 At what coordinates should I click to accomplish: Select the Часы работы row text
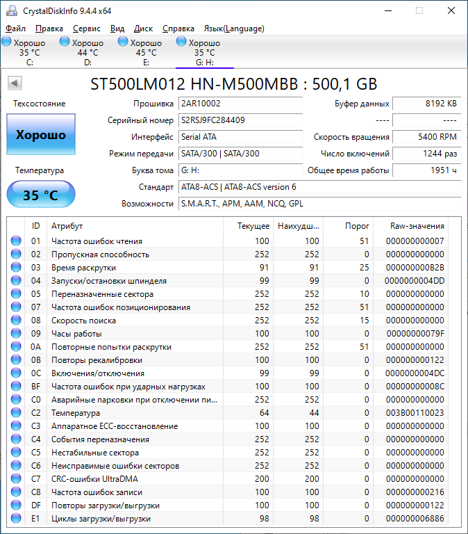(76, 334)
